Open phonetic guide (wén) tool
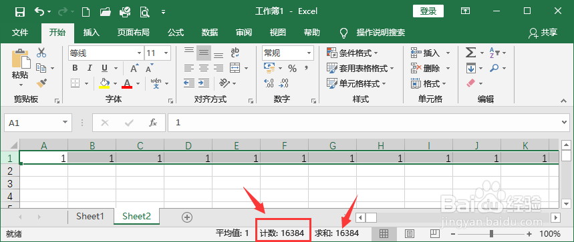Image resolution: width=574 pixels, height=242 pixels. click(x=156, y=83)
